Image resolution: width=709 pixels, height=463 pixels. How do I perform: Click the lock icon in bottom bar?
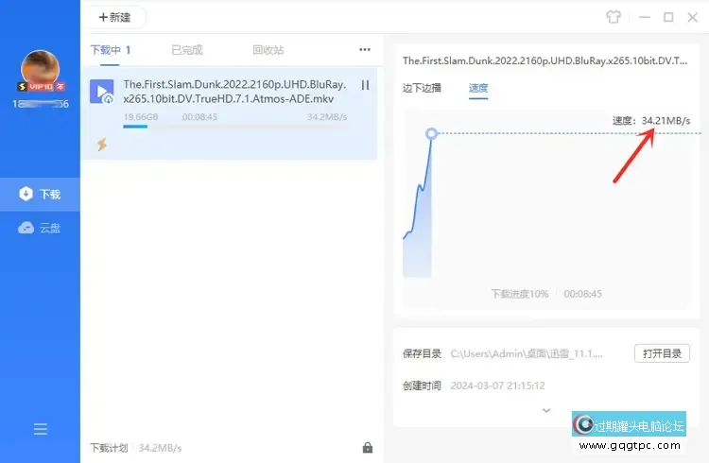[x=368, y=448]
